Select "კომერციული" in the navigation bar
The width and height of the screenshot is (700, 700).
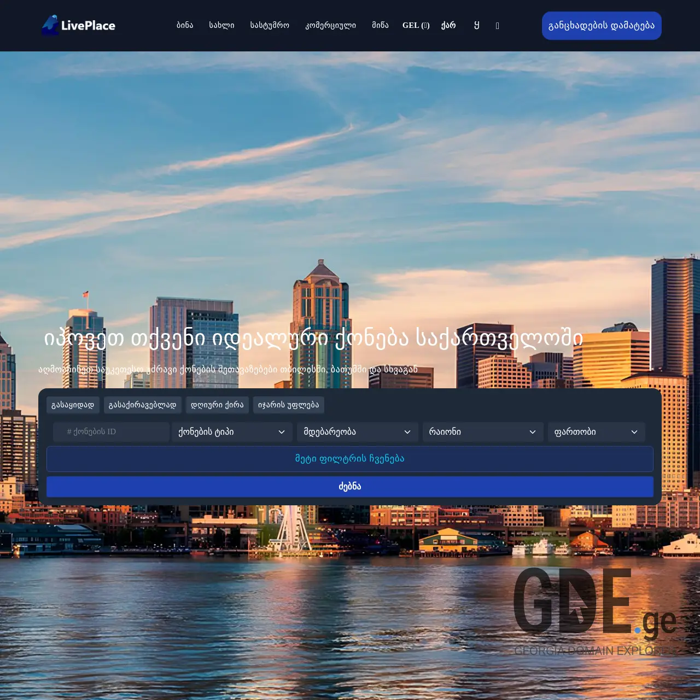point(330,25)
